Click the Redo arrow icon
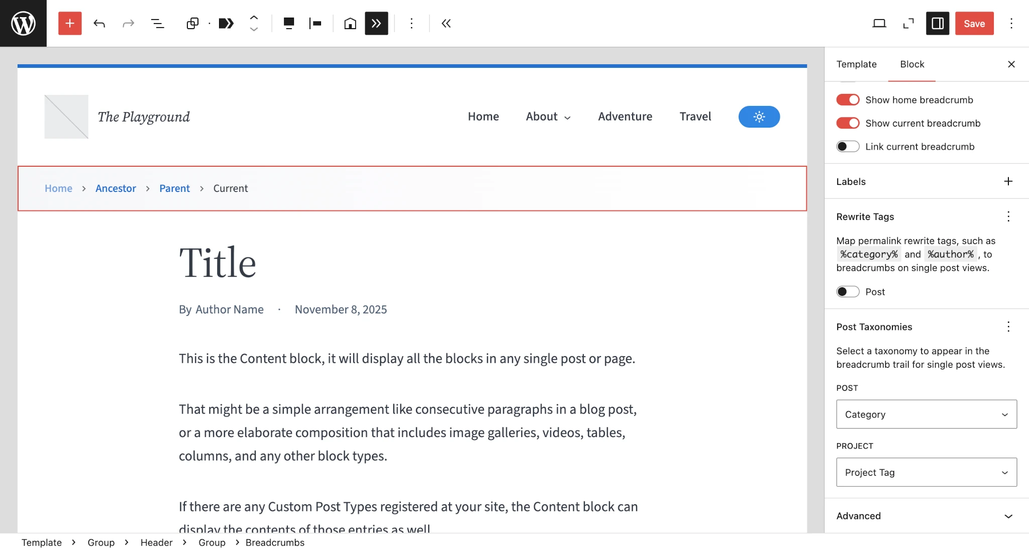 [128, 23]
